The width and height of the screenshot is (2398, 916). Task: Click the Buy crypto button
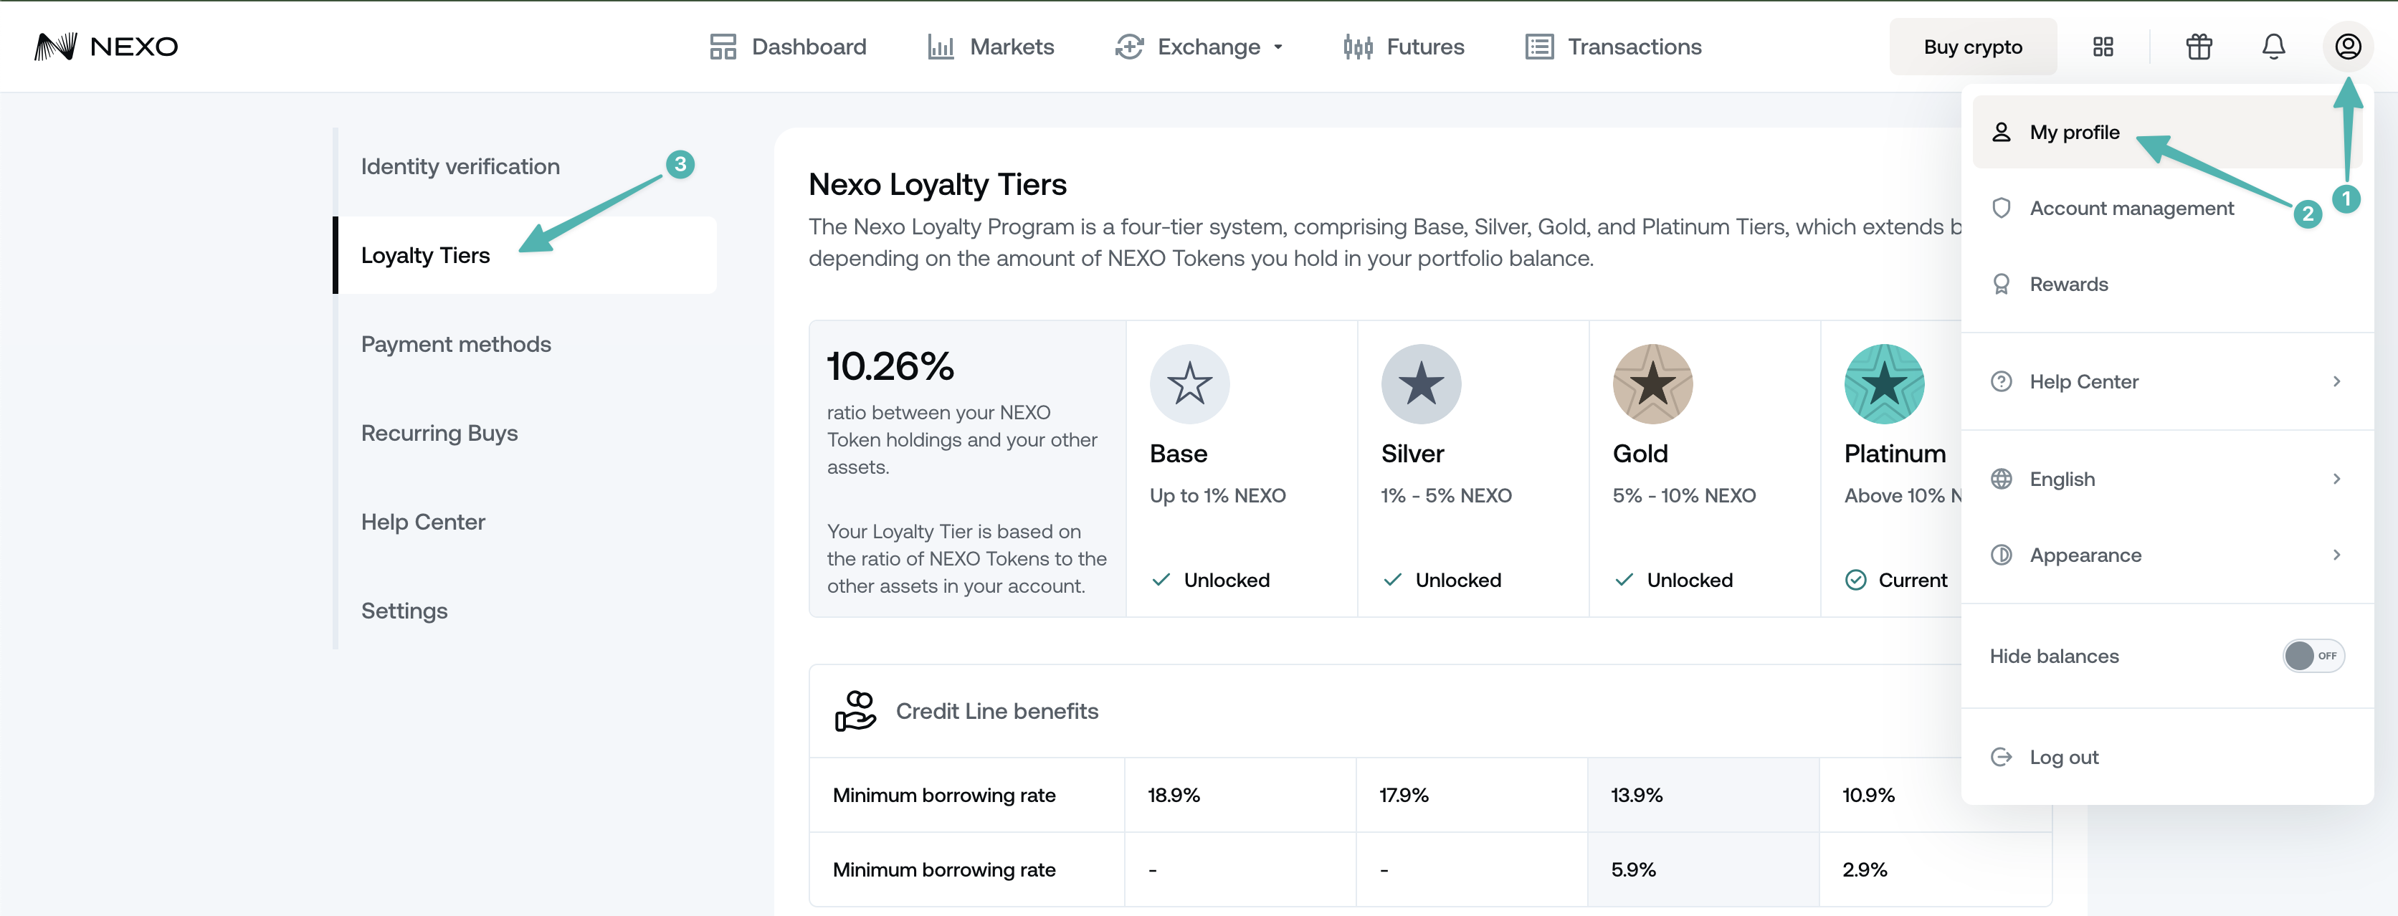(1973, 47)
